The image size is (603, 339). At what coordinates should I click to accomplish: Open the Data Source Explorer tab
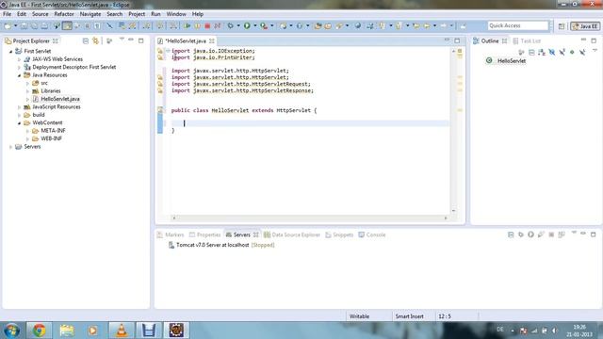(292, 234)
